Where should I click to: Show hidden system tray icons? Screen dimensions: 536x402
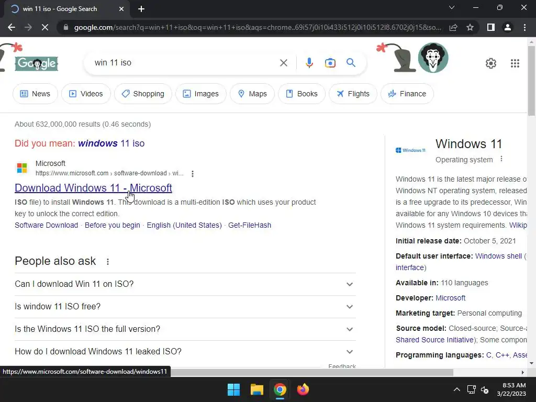(x=456, y=389)
